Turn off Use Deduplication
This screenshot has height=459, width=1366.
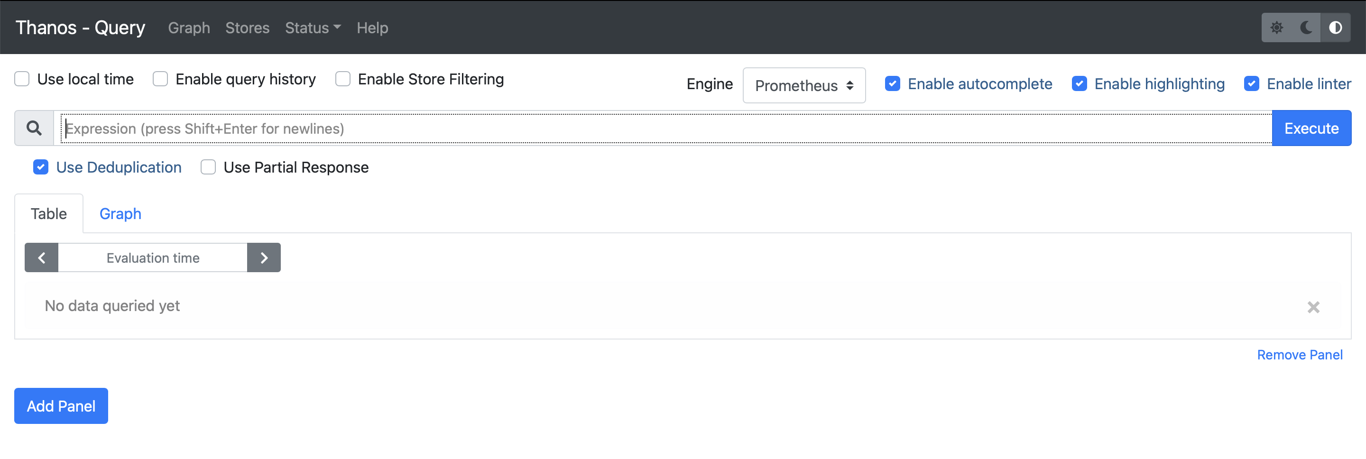[x=41, y=167]
